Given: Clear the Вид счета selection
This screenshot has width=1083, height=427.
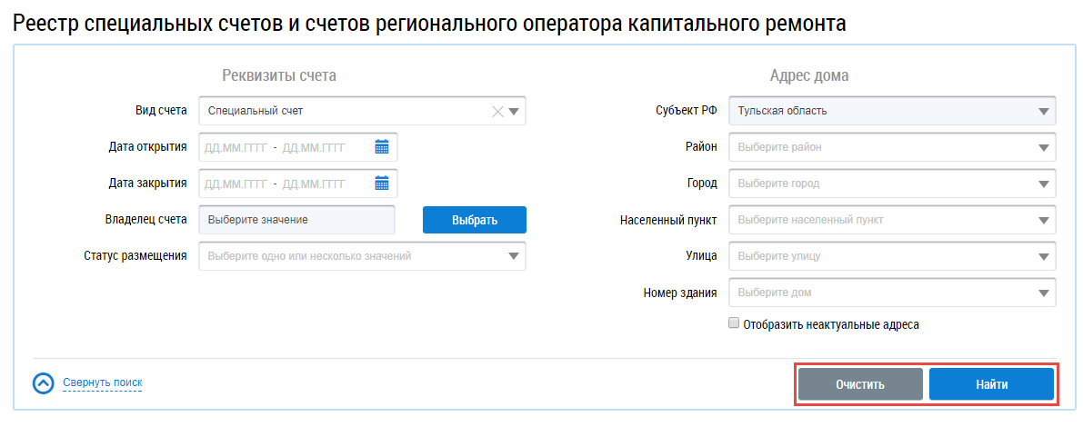Looking at the screenshot, I should [x=496, y=112].
